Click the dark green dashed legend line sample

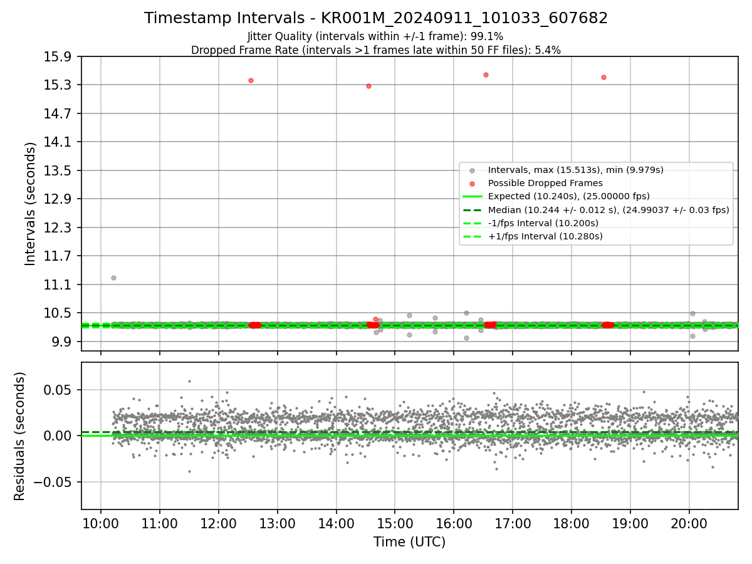[x=473, y=210]
